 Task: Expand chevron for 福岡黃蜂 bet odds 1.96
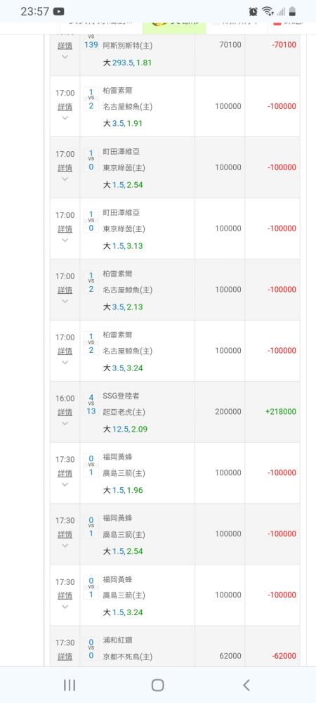pos(65,484)
